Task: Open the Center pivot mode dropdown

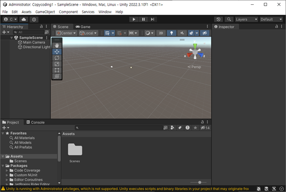Action: pos(67,33)
